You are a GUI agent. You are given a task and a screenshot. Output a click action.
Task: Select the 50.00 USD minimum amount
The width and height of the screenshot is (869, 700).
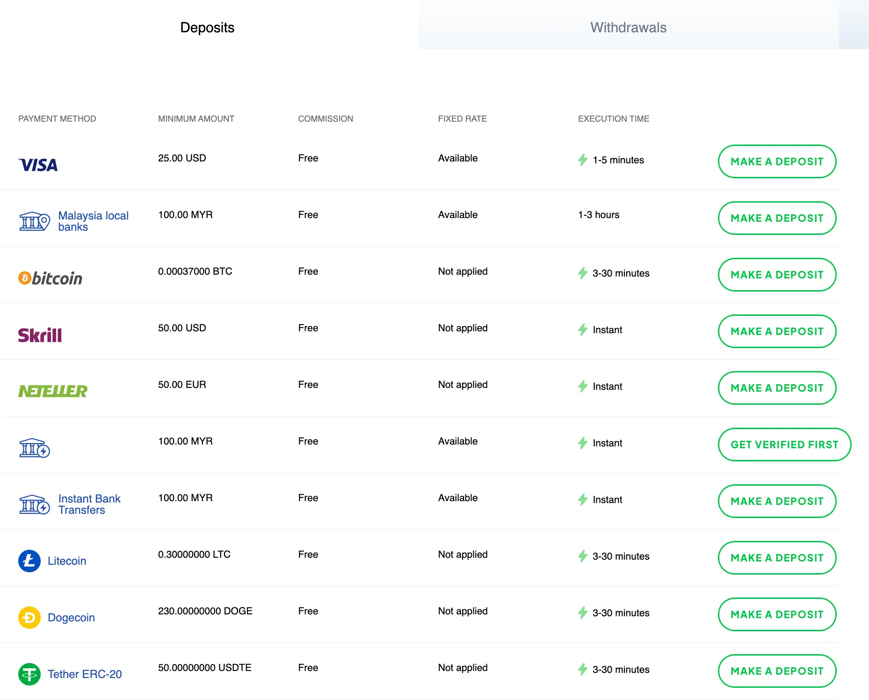click(x=182, y=328)
